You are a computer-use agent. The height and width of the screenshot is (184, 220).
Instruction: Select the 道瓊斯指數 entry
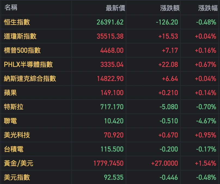[x=20, y=36]
